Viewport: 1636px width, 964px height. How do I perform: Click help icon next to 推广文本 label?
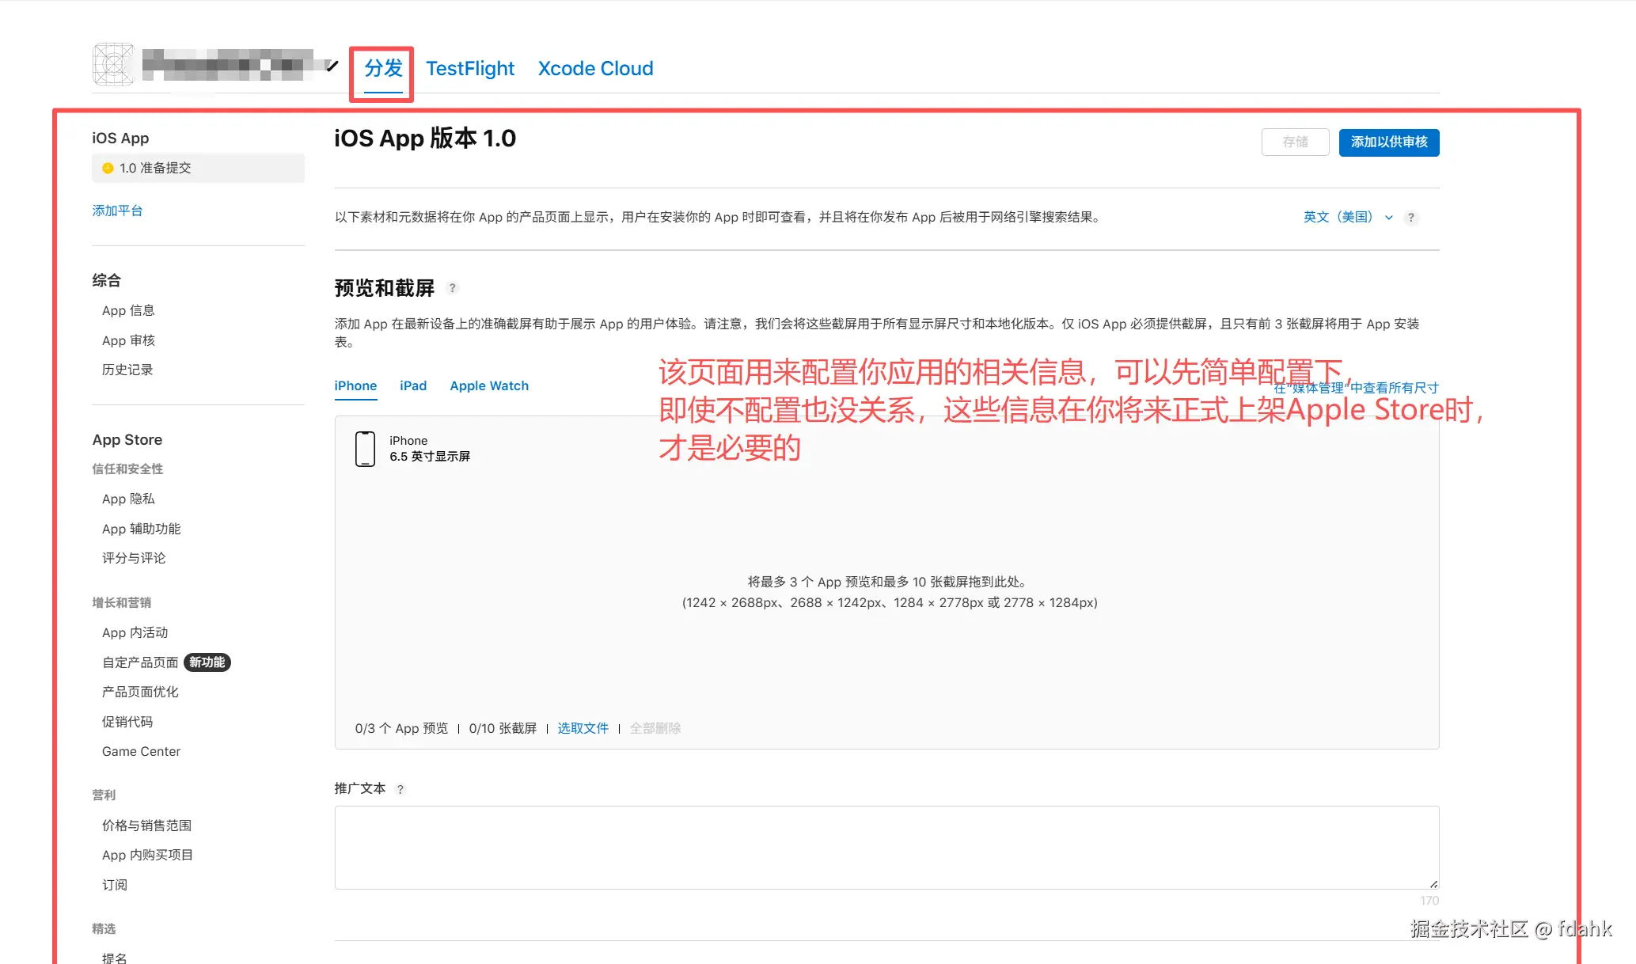pyautogui.click(x=400, y=789)
